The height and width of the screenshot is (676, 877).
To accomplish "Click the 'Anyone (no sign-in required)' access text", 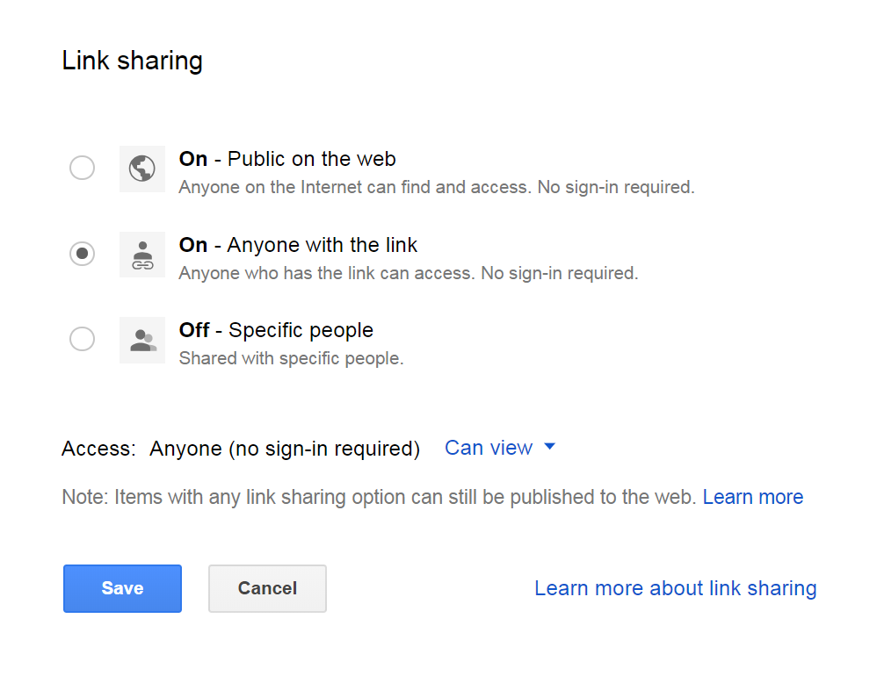I will (285, 449).
